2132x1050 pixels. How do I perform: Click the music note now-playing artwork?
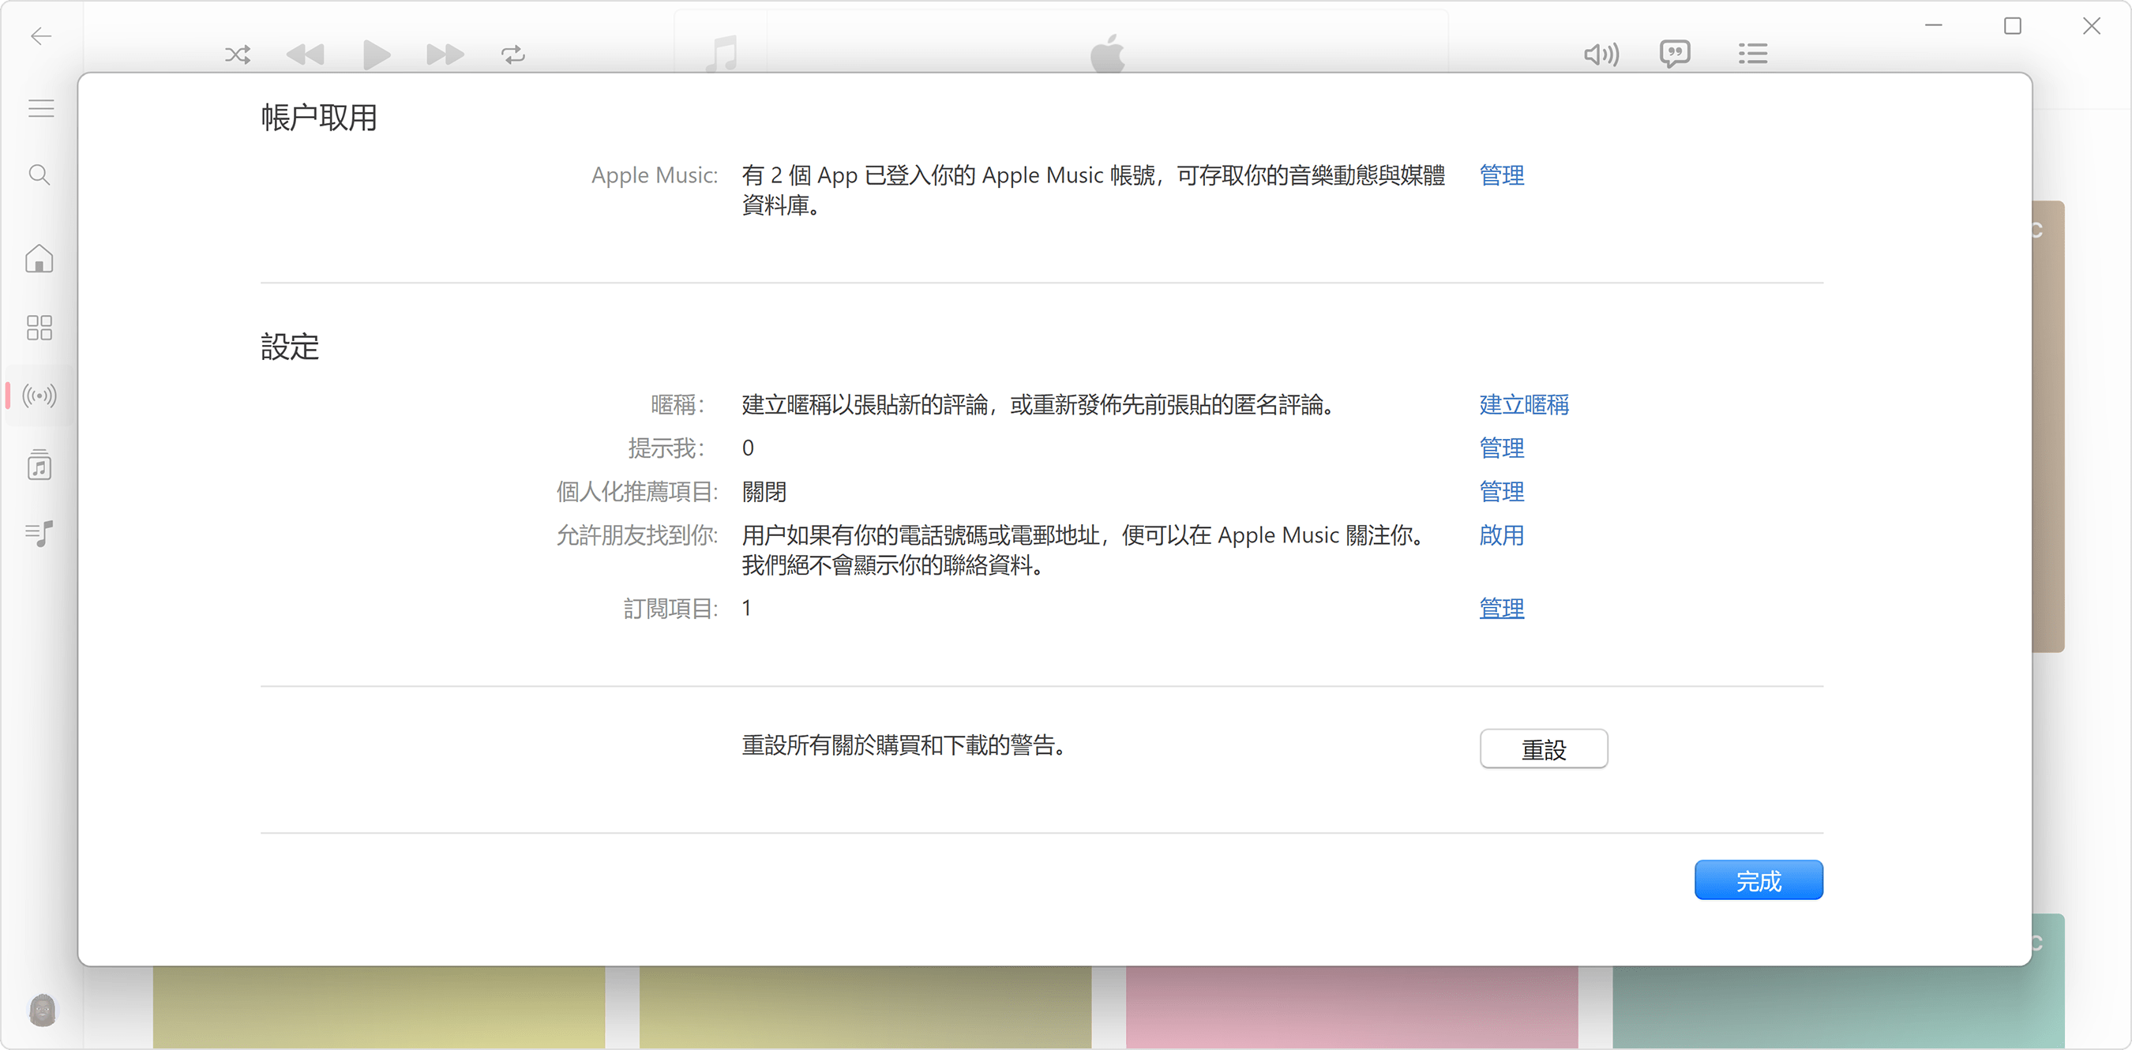coord(721,53)
